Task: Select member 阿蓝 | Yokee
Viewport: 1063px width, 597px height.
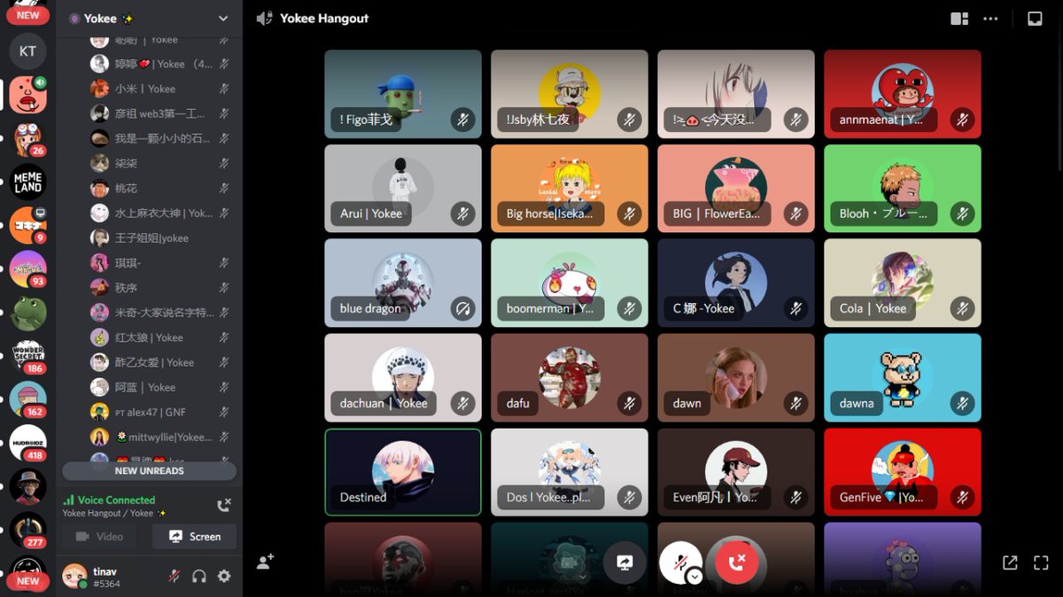Action: point(161,387)
